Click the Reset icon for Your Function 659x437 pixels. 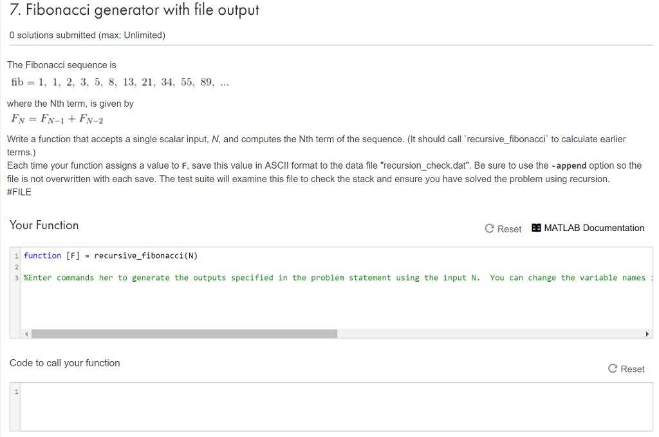pyautogui.click(x=489, y=228)
